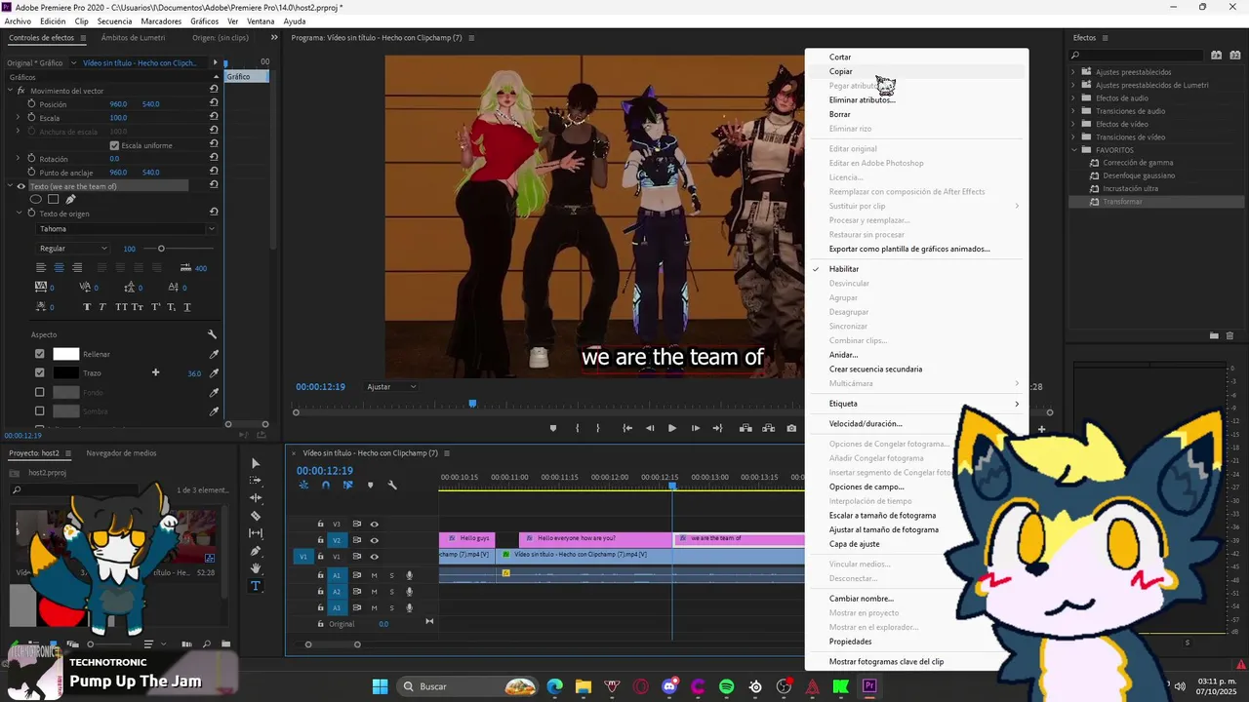
Task: Click the font size slider handle
Action: (x=161, y=249)
